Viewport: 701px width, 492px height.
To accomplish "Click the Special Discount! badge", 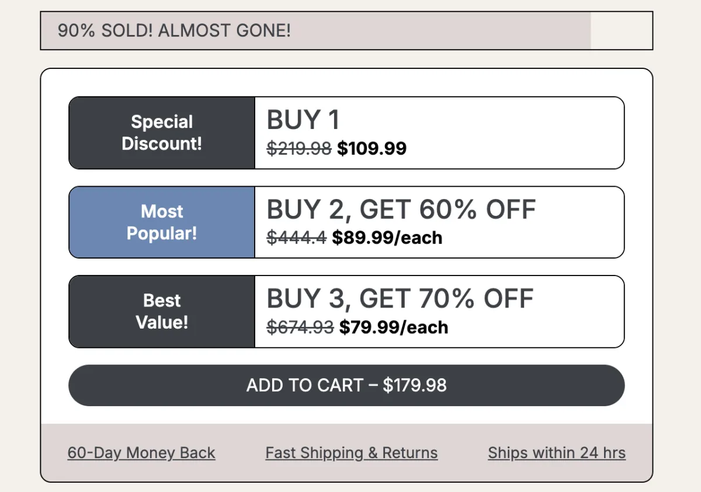I will pos(162,132).
